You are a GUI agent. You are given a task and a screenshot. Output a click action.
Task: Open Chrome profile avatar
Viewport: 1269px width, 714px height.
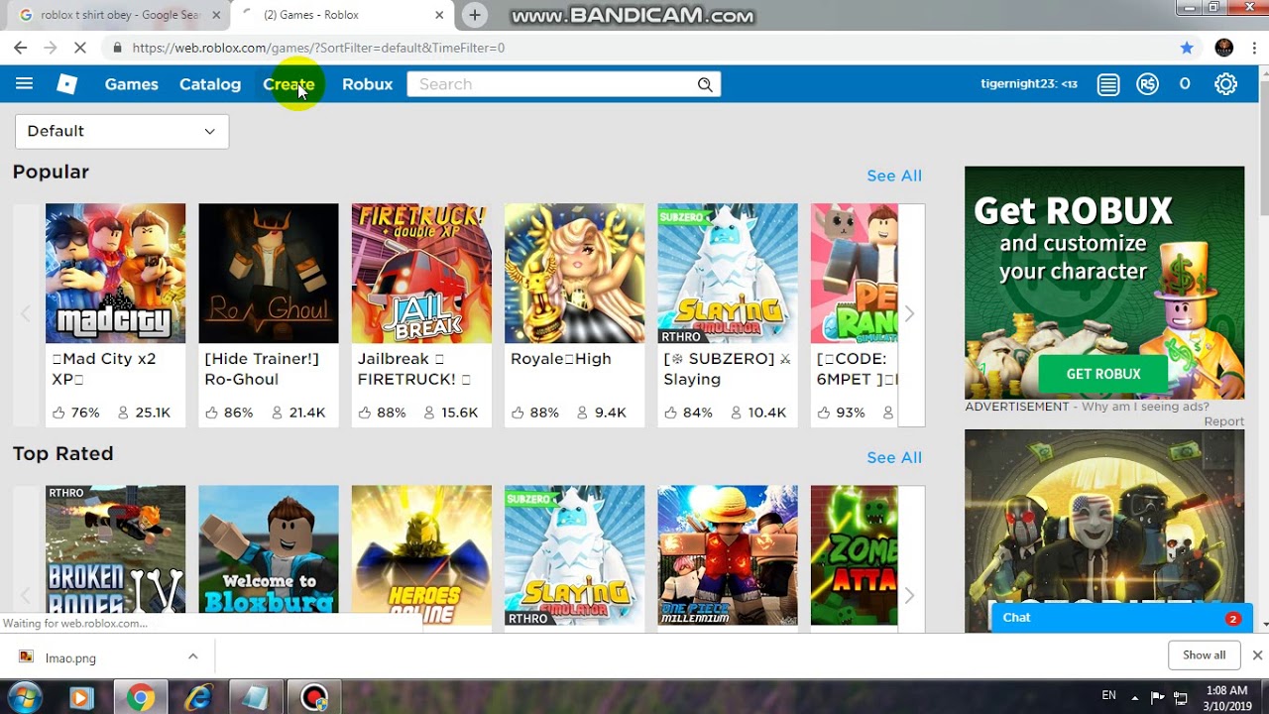(1224, 48)
